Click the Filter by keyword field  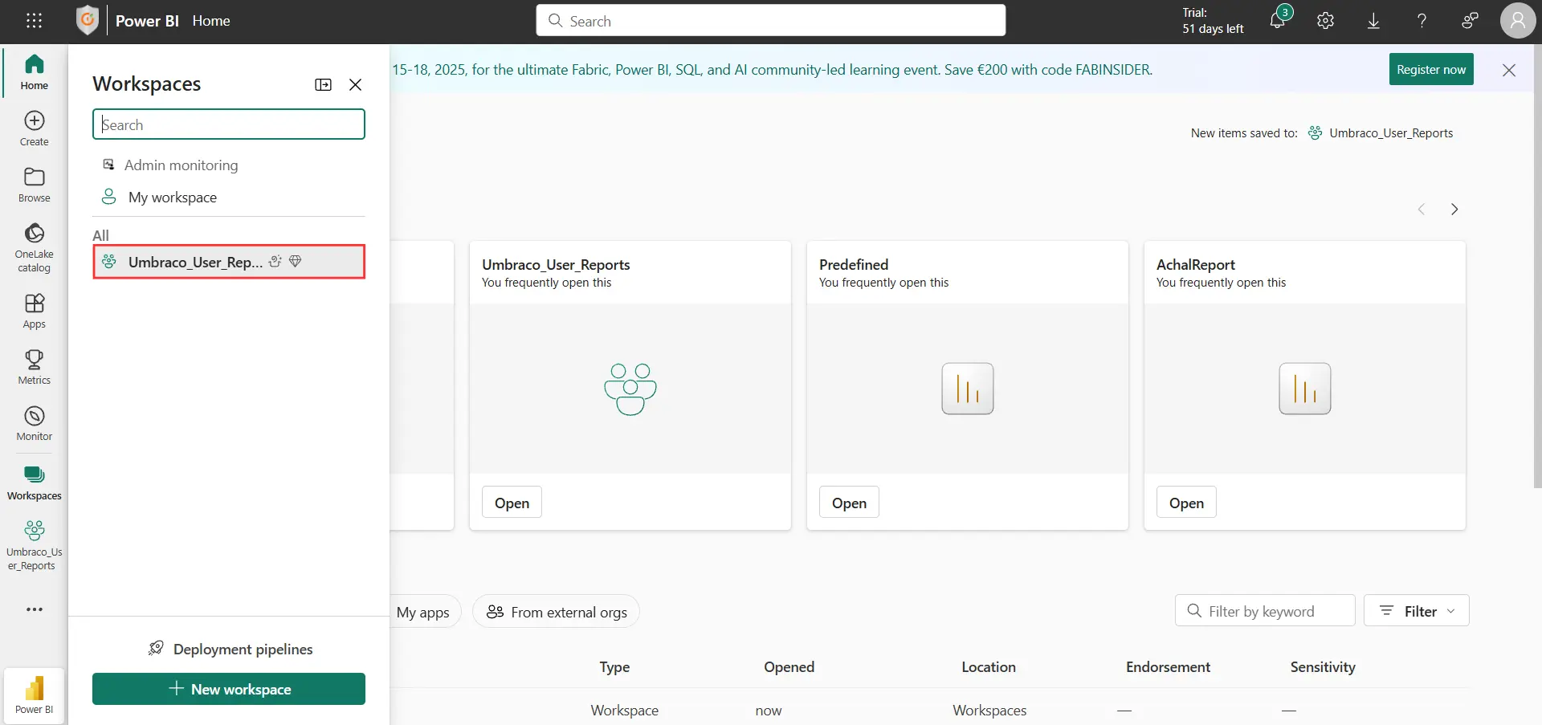(1265, 611)
